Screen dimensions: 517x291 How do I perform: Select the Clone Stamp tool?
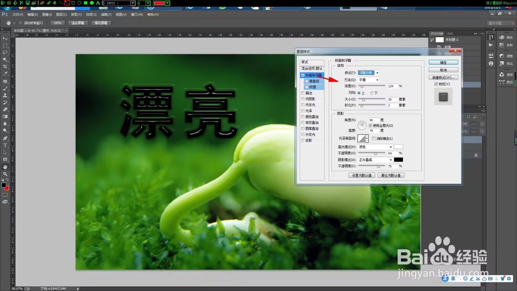(x=5, y=95)
